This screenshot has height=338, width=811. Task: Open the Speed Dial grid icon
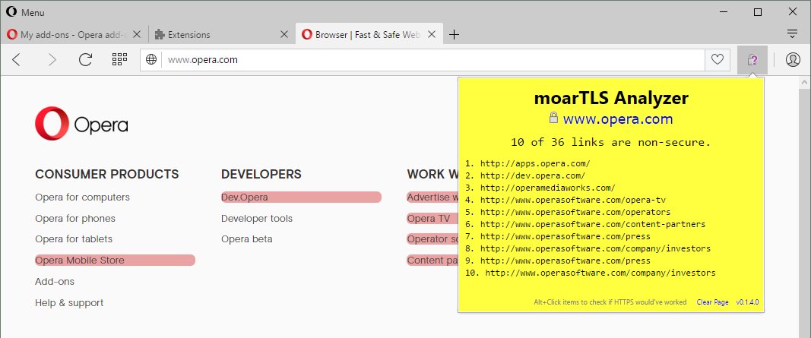point(119,59)
